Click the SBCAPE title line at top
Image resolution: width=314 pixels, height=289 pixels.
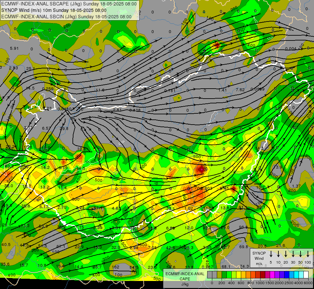69,4
